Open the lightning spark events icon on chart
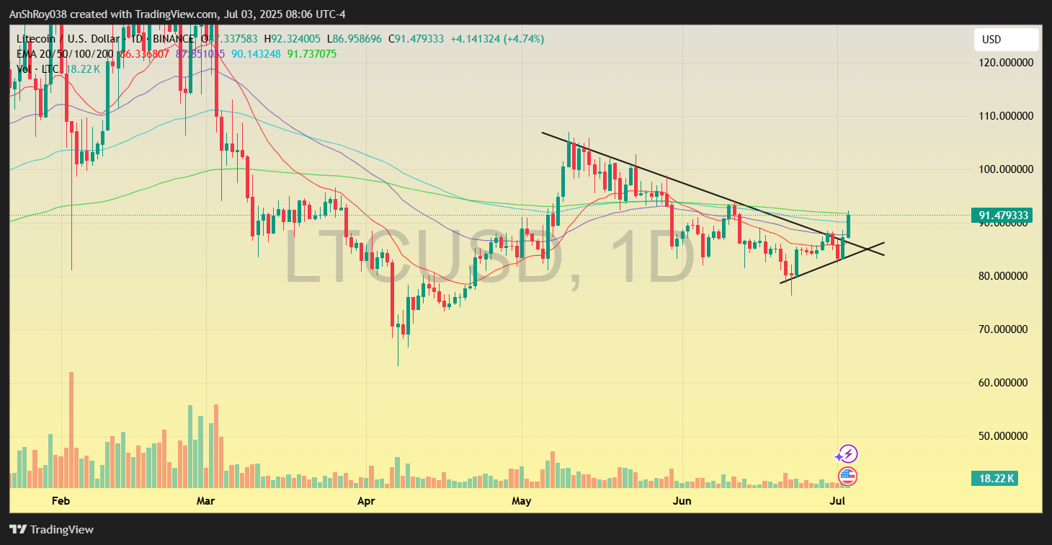Screen dimensions: 1052x545 (847, 453)
